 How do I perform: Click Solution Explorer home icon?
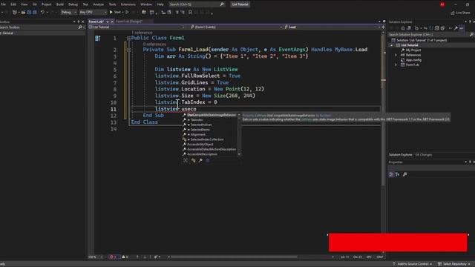[x=403, y=28]
